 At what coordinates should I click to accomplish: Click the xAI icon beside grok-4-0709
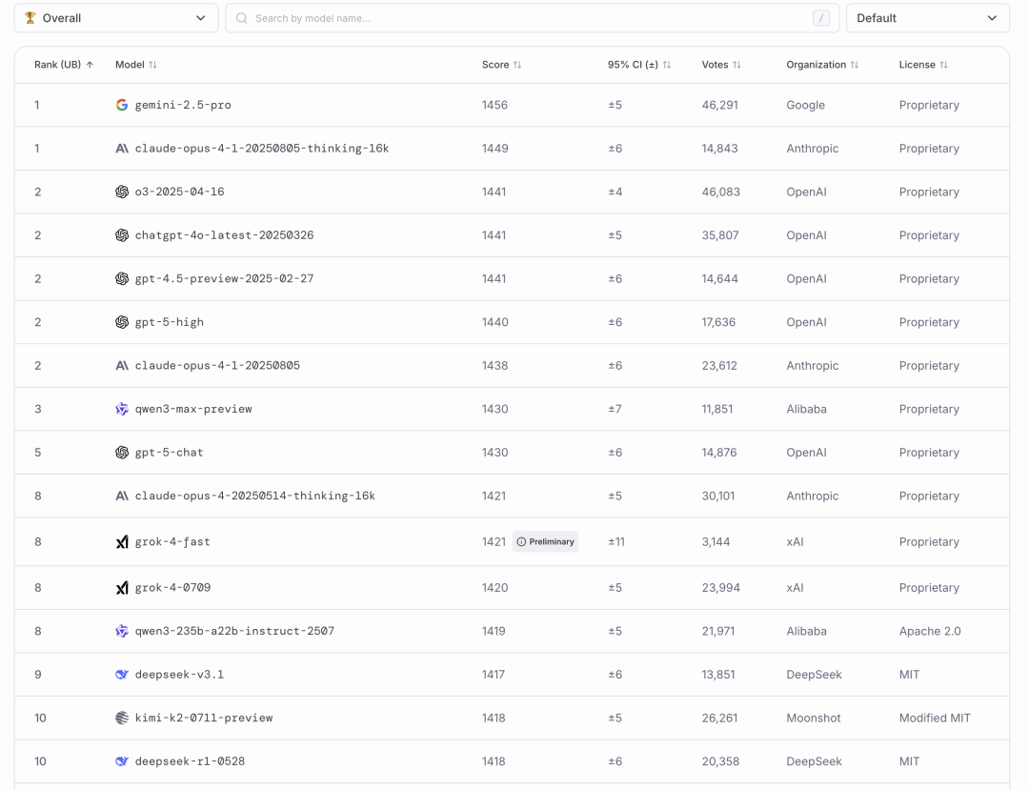click(121, 588)
